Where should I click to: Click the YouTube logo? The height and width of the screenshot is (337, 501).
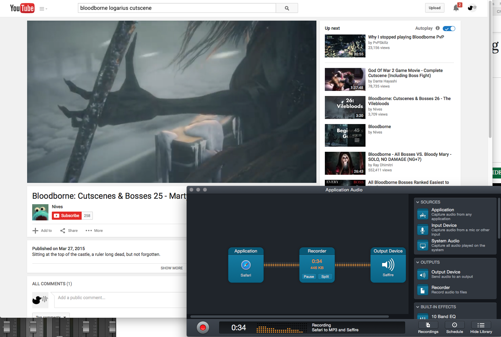coord(22,8)
